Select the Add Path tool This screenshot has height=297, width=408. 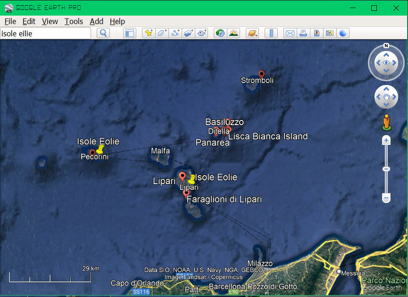pyautogui.click(x=175, y=33)
